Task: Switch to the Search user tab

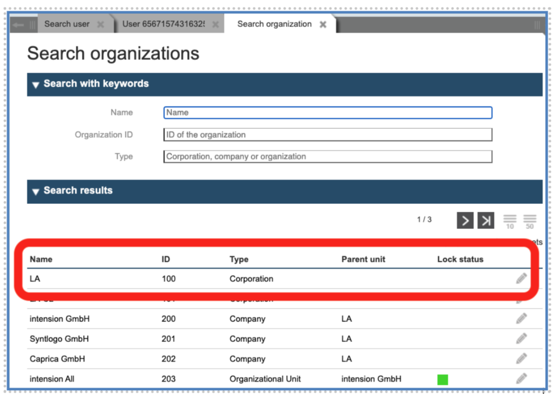Action: pyautogui.click(x=66, y=24)
